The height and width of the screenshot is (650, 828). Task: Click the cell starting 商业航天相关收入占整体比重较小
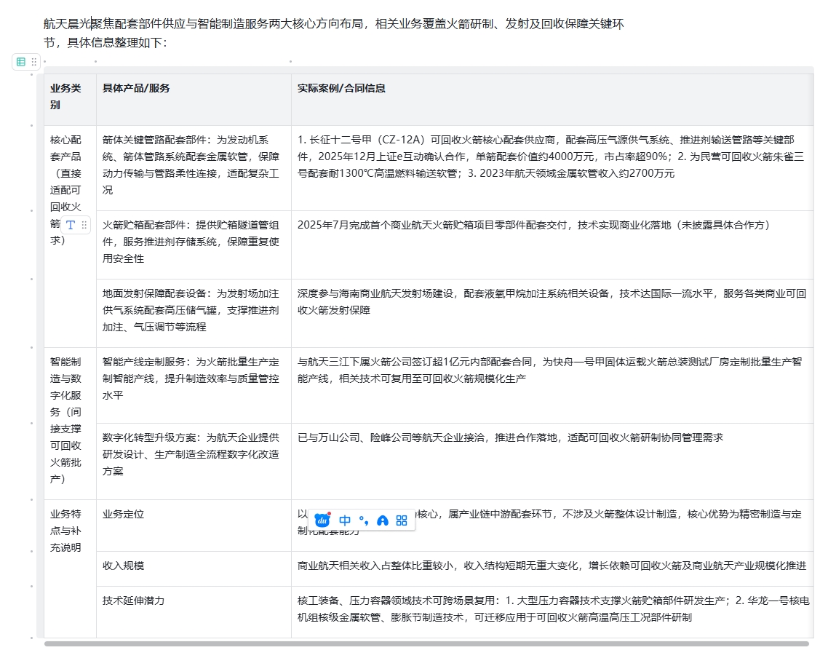click(552, 568)
